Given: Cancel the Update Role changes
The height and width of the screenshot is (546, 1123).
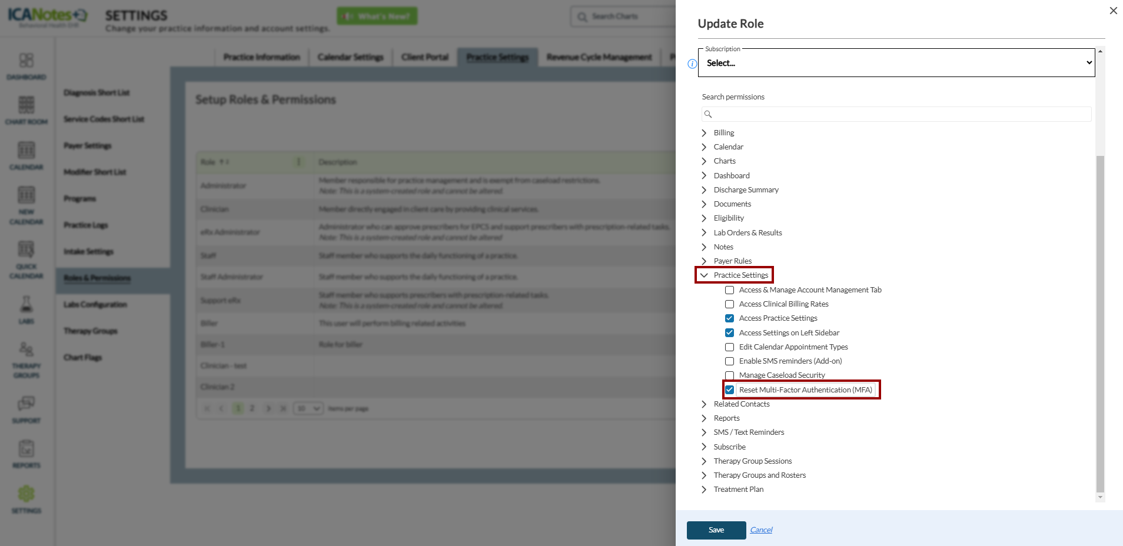Looking at the screenshot, I should pos(761,530).
